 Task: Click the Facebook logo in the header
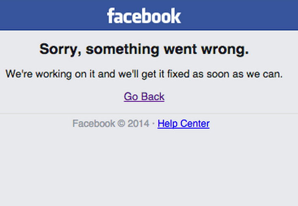pyautogui.click(x=144, y=16)
